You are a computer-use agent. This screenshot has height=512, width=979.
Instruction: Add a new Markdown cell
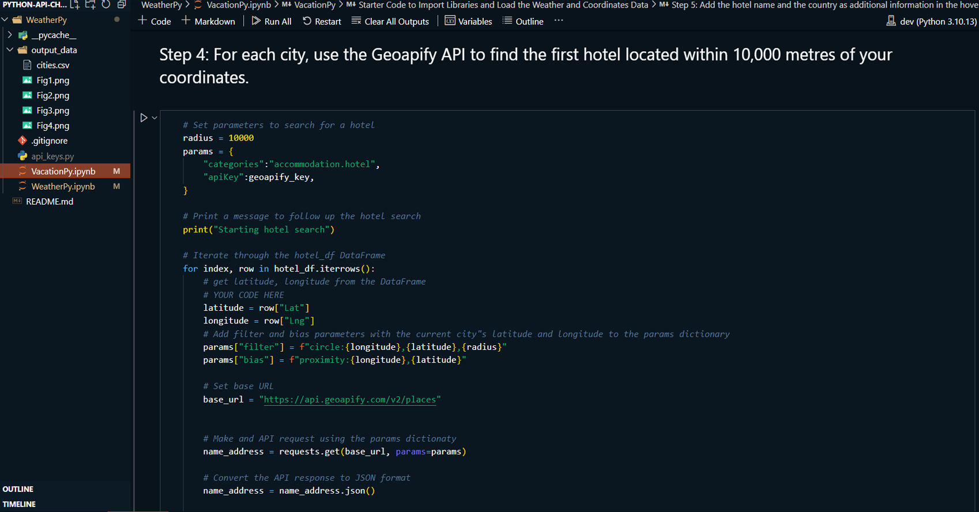[208, 21]
